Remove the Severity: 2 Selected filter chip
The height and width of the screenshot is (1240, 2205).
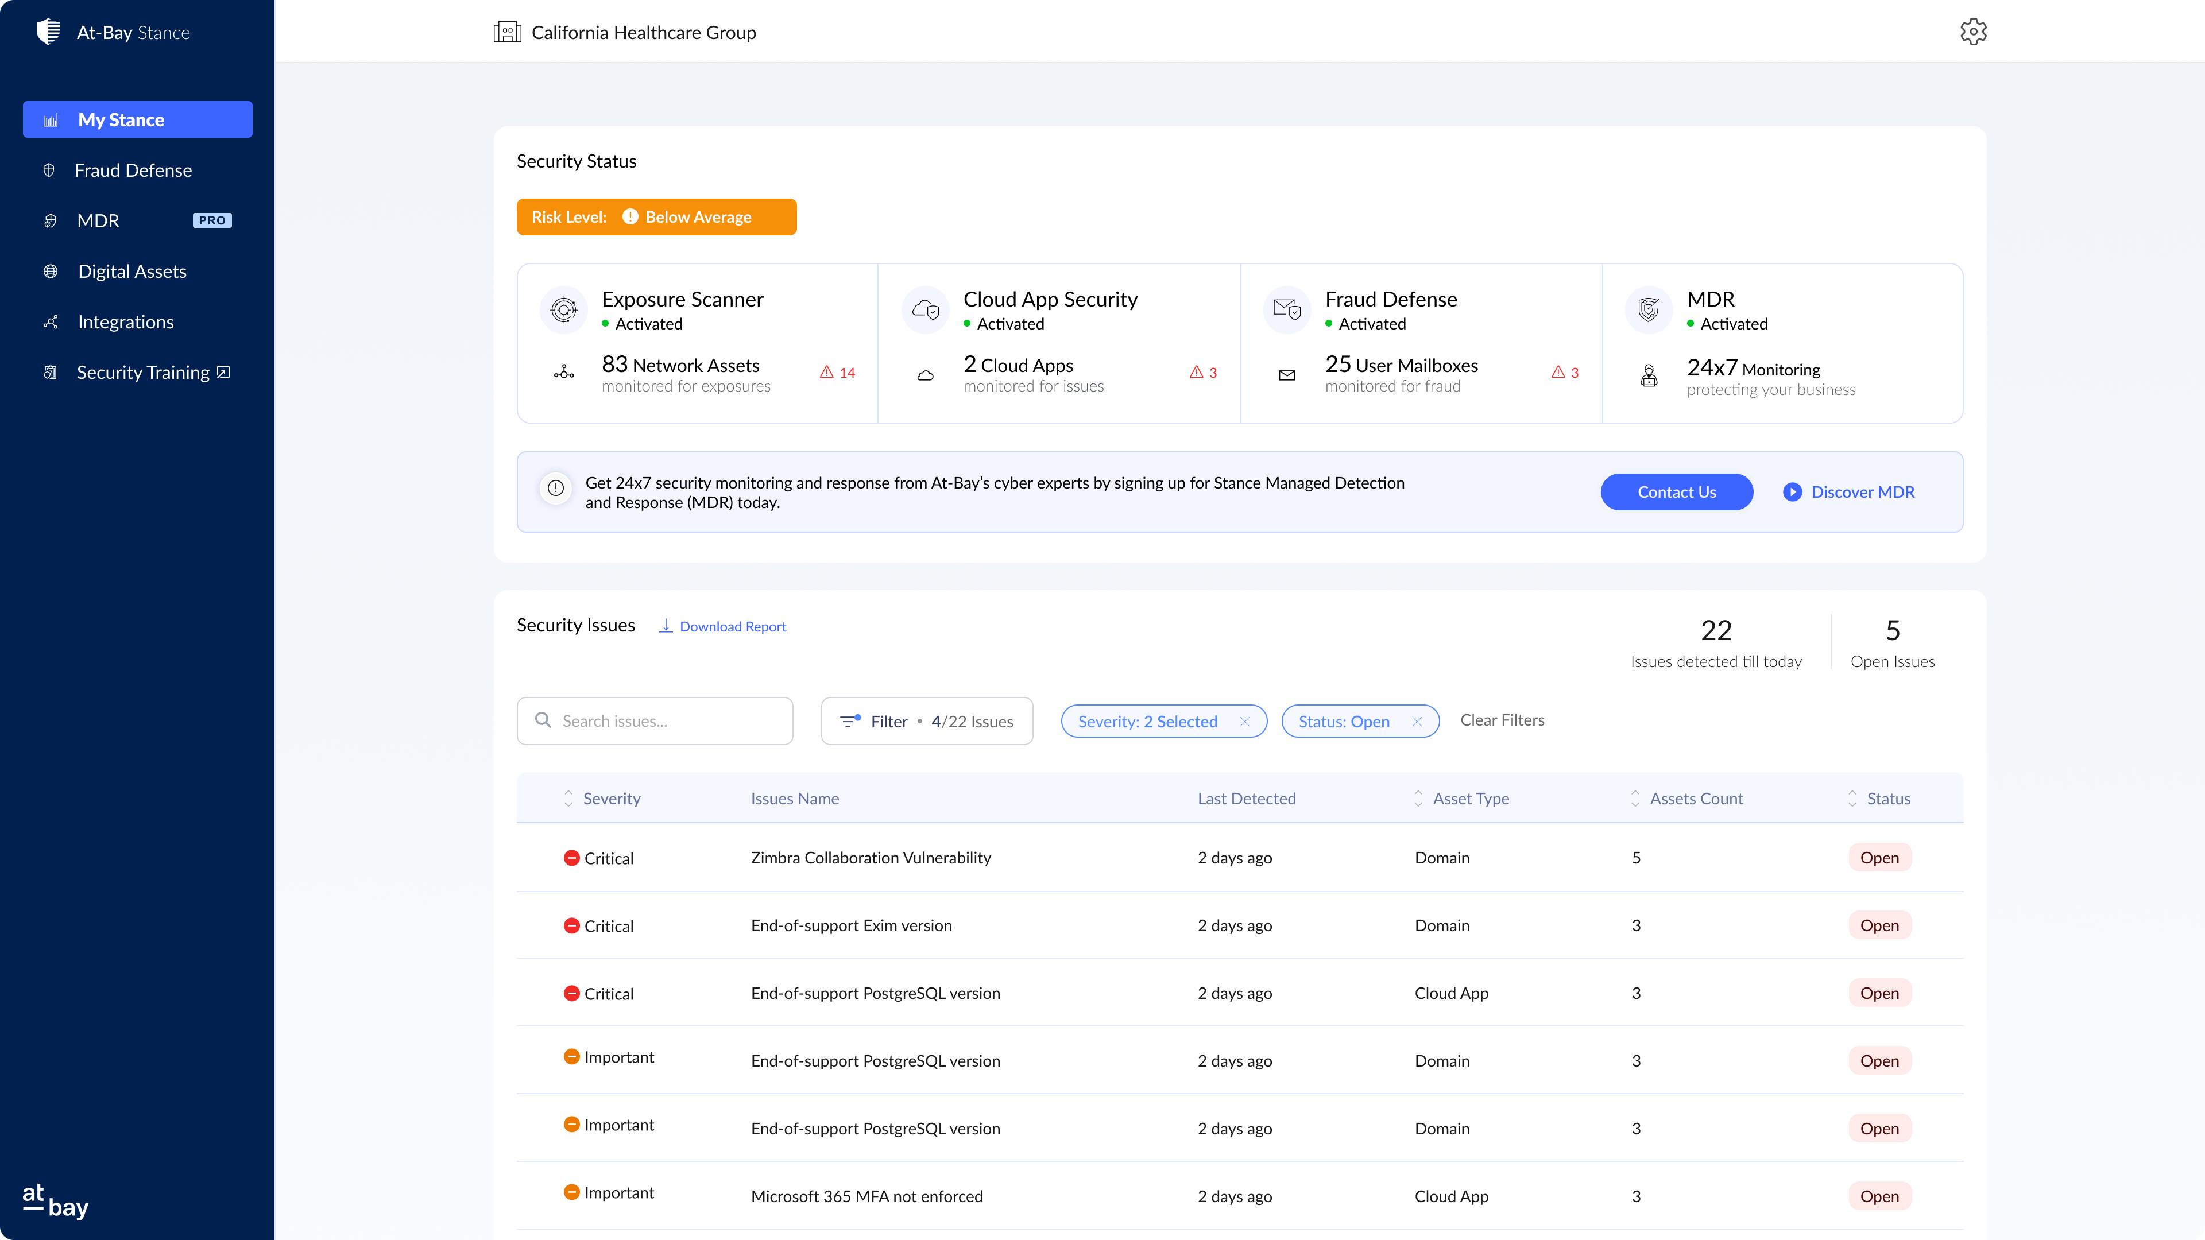click(x=1244, y=722)
